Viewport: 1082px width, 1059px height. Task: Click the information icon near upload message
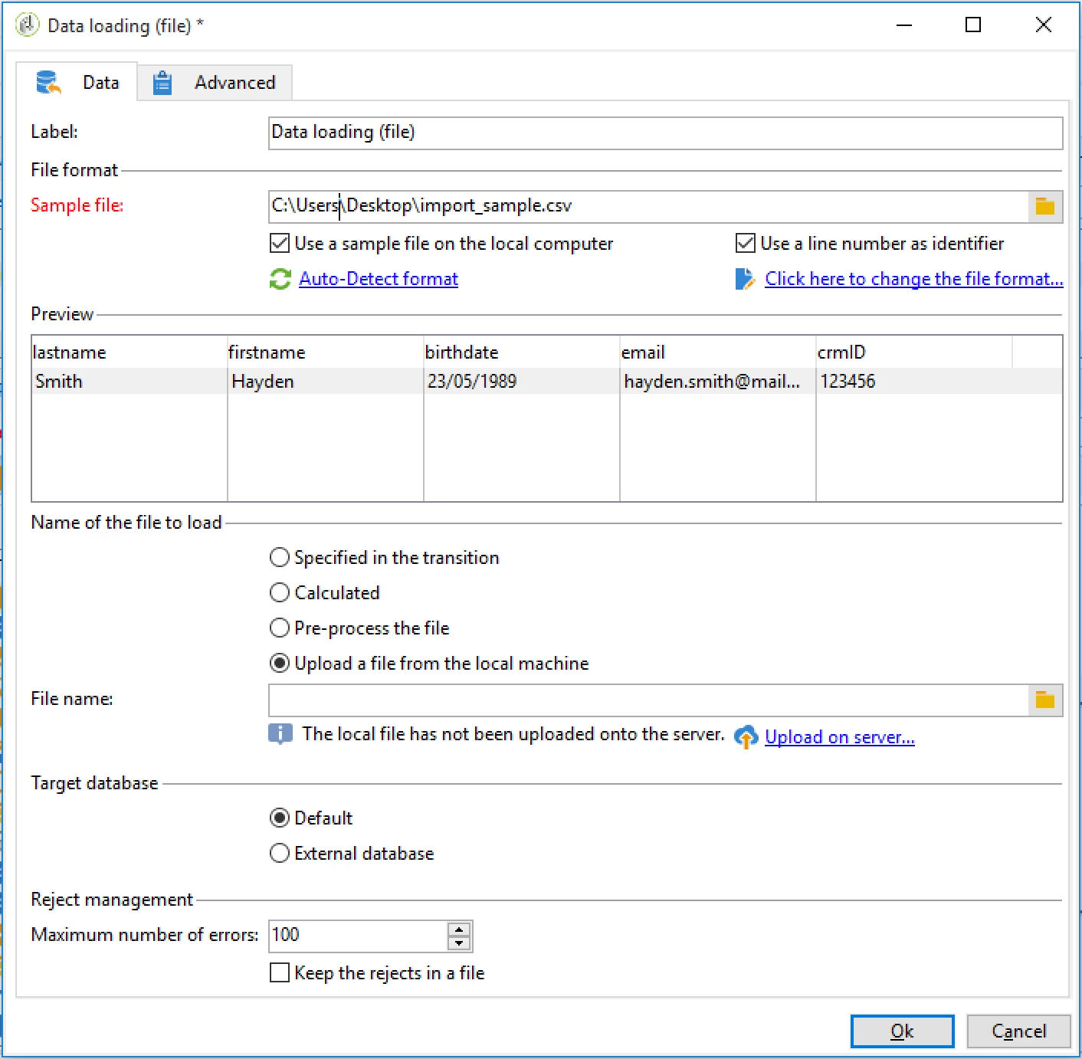280,734
